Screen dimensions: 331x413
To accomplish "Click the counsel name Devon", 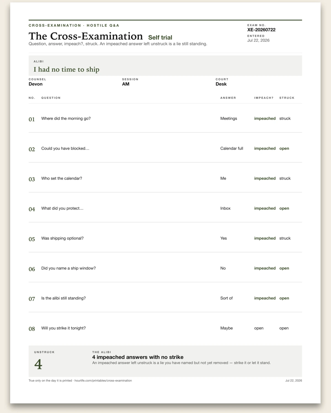I will click(x=36, y=84).
